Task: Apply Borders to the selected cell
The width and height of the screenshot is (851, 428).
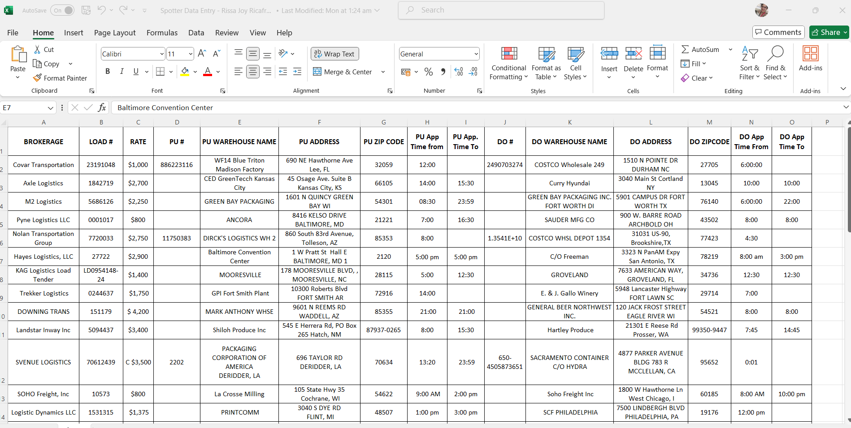Action: click(160, 72)
